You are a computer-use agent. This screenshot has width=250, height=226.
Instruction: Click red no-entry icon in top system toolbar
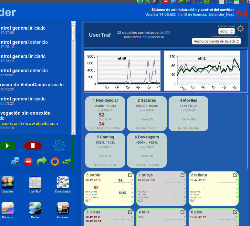(x=166, y=2)
